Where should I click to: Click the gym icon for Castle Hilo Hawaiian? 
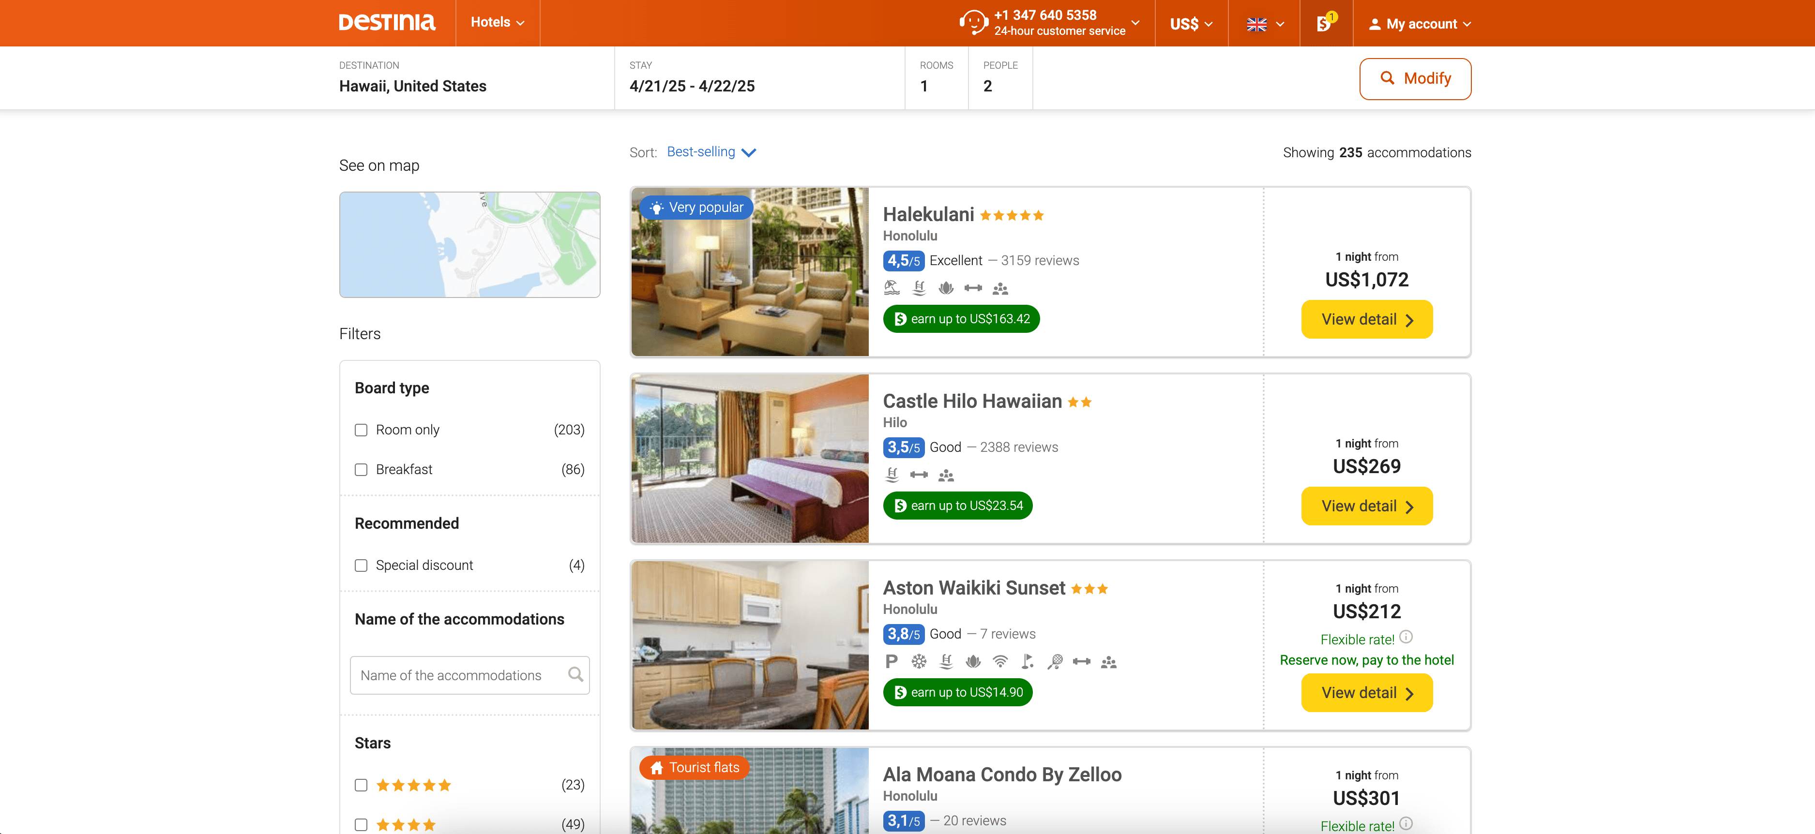(x=919, y=475)
